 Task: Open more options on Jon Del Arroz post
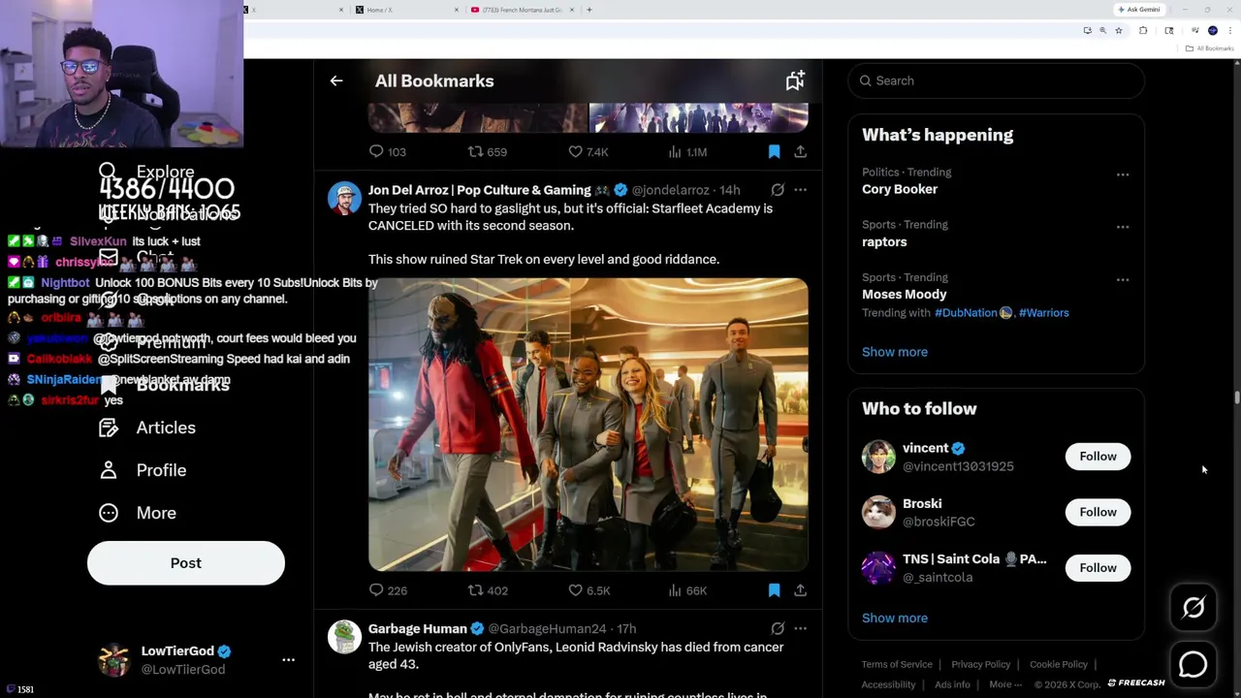pyautogui.click(x=800, y=190)
